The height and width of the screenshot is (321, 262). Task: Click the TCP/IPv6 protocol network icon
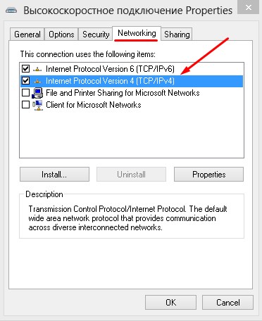click(x=37, y=69)
